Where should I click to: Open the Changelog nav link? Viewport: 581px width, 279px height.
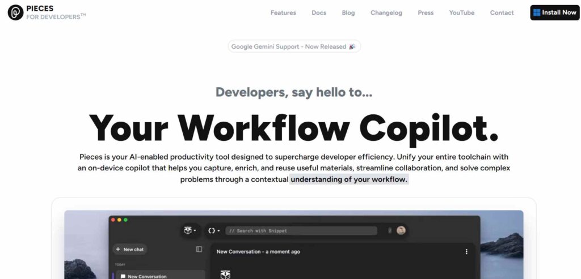pos(386,12)
